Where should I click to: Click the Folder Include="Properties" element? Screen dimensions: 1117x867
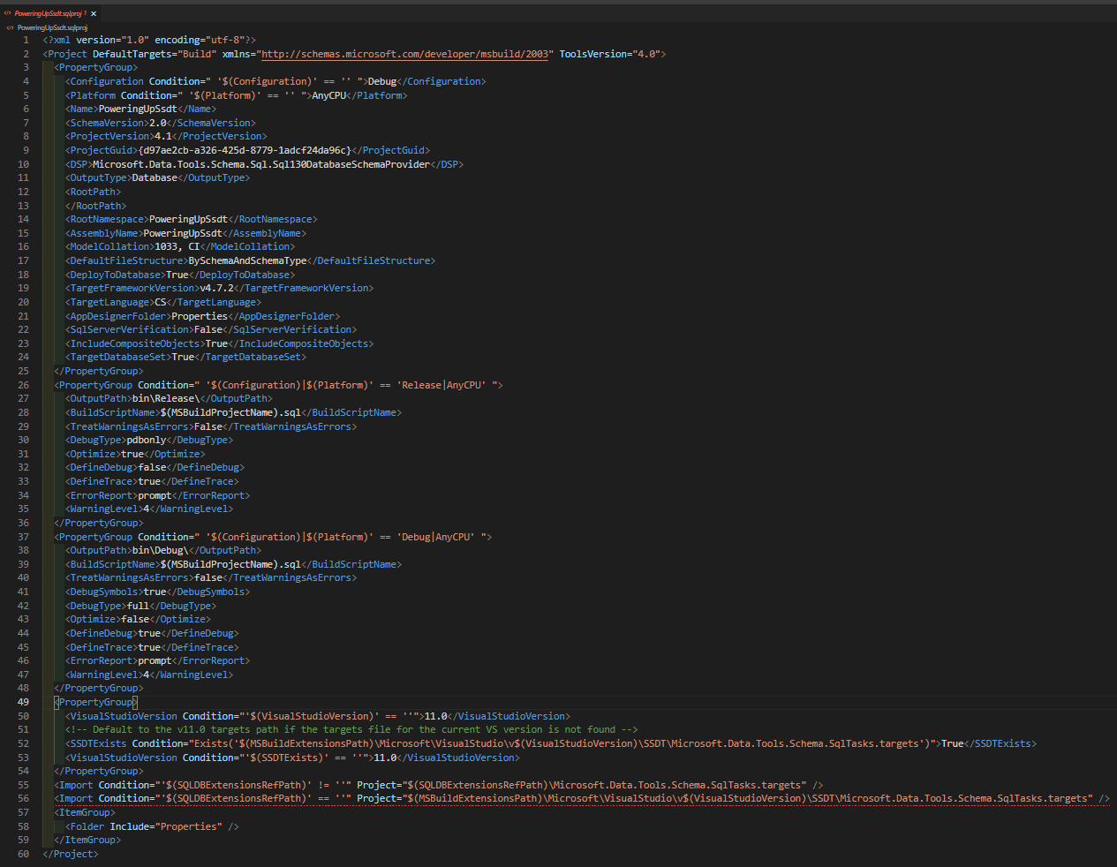coord(152,826)
